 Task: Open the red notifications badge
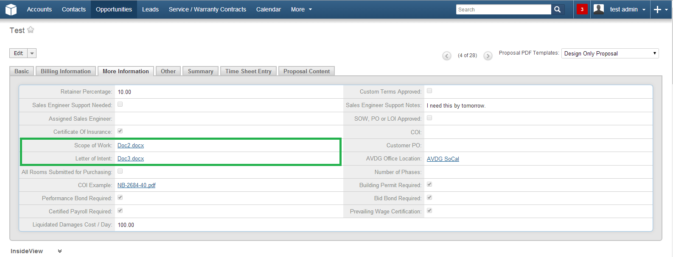point(582,9)
